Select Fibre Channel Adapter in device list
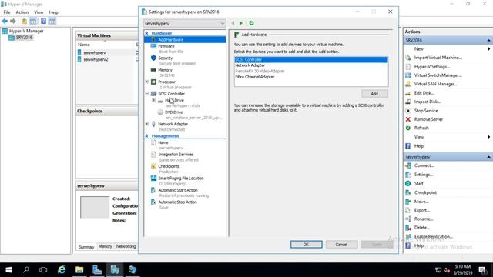 coord(255,77)
